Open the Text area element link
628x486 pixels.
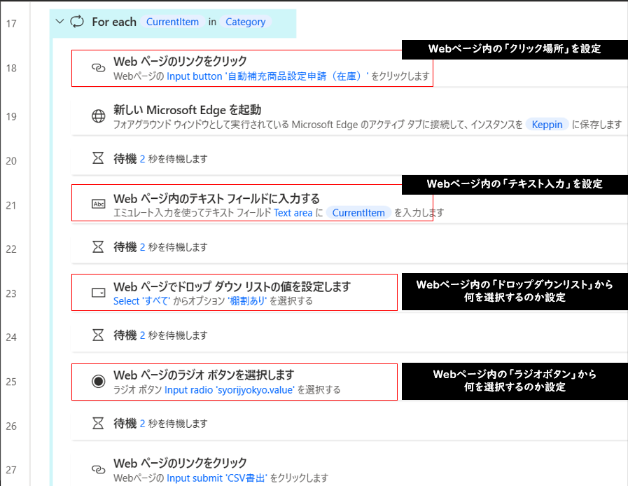[x=293, y=213]
